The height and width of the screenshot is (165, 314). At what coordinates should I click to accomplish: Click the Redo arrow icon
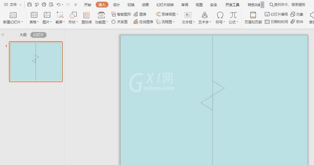[x=68, y=4]
